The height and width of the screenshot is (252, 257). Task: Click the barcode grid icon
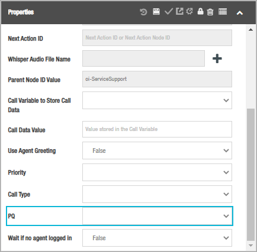pos(223,12)
